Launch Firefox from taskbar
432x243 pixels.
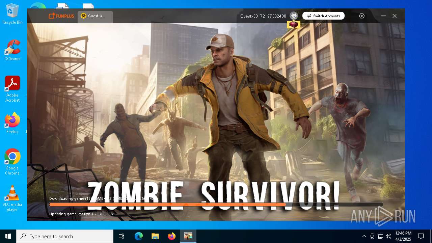click(x=171, y=236)
